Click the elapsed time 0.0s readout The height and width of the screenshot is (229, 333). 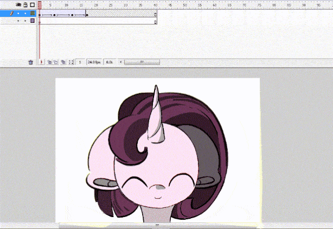[x=110, y=62]
